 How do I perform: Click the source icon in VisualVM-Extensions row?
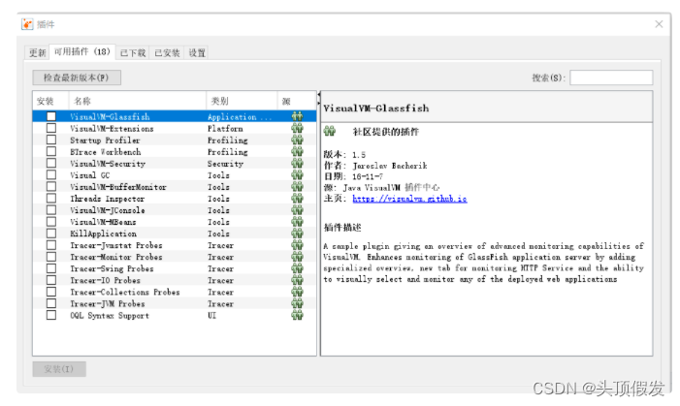(297, 128)
